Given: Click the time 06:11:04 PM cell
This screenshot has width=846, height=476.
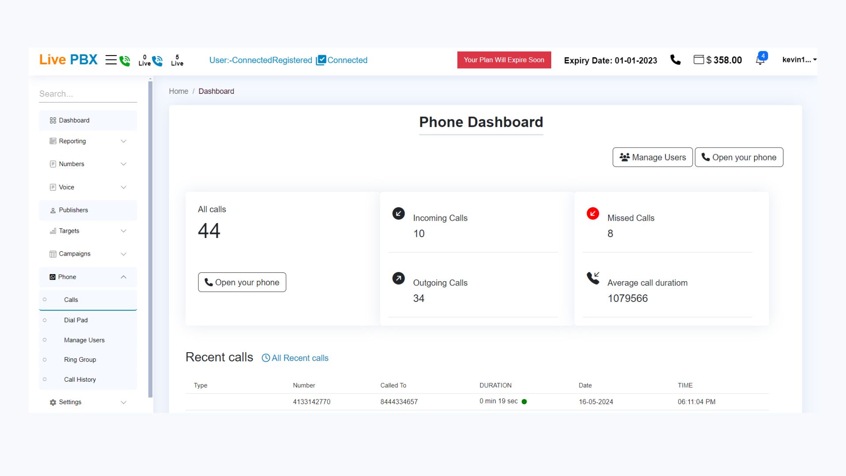Looking at the screenshot, I should click(x=696, y=402).
